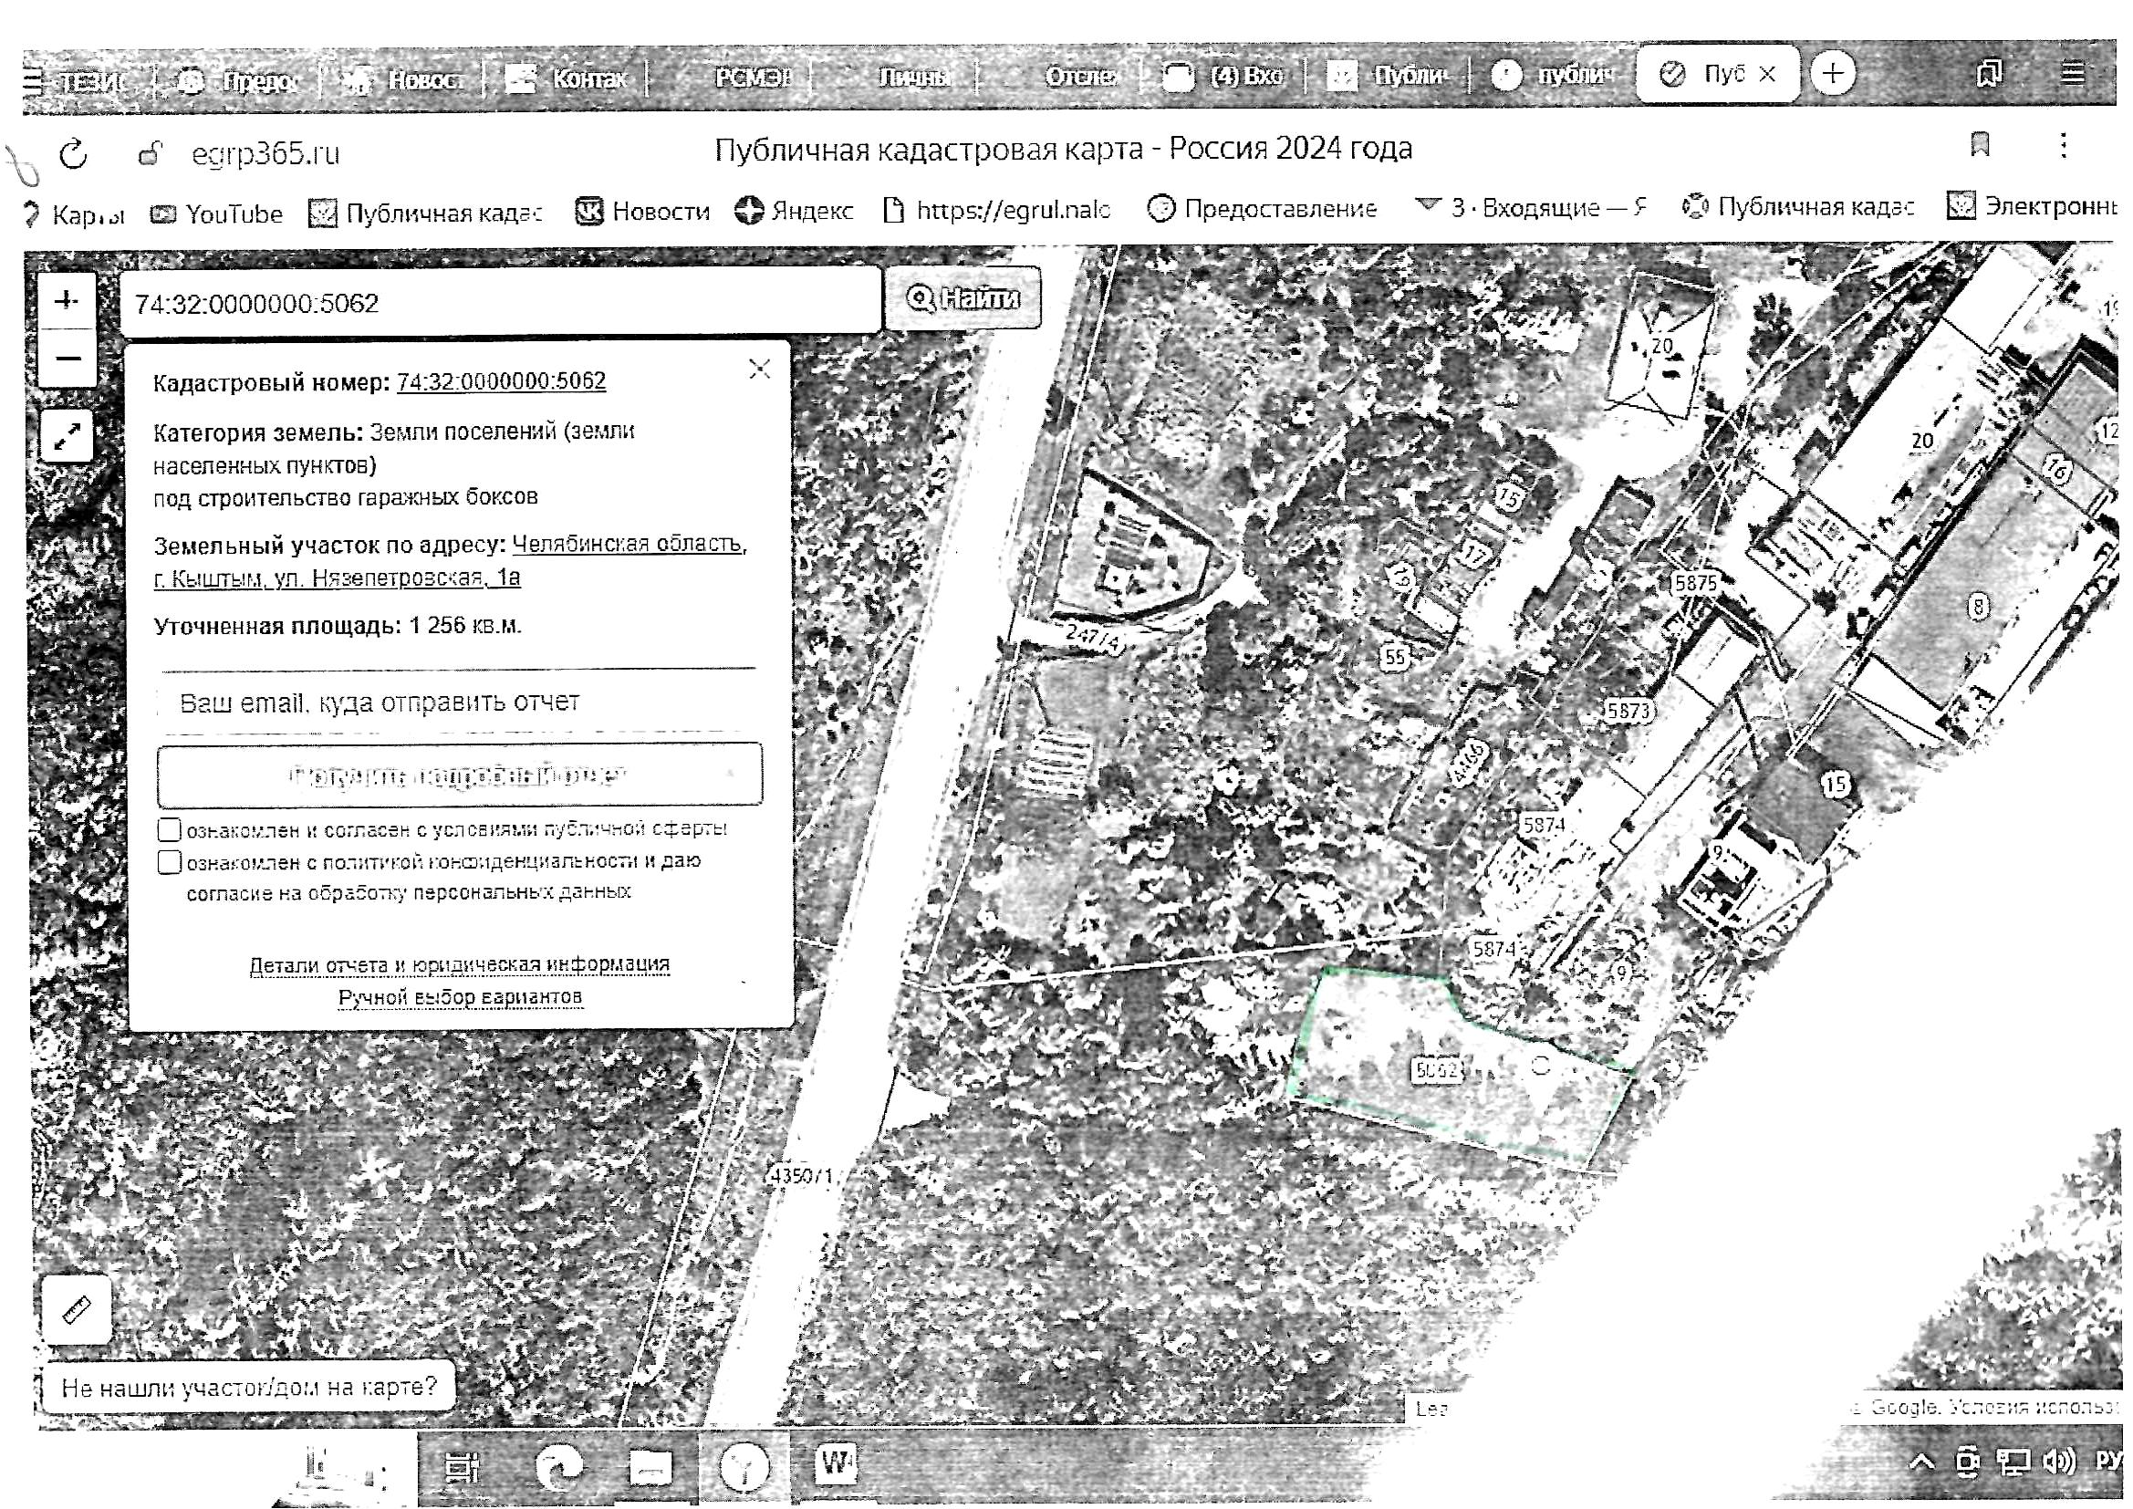Click the get detailed report button
Image resolution: width=2133 pixels, height=1509 pixels.
[x=460, y=774]
